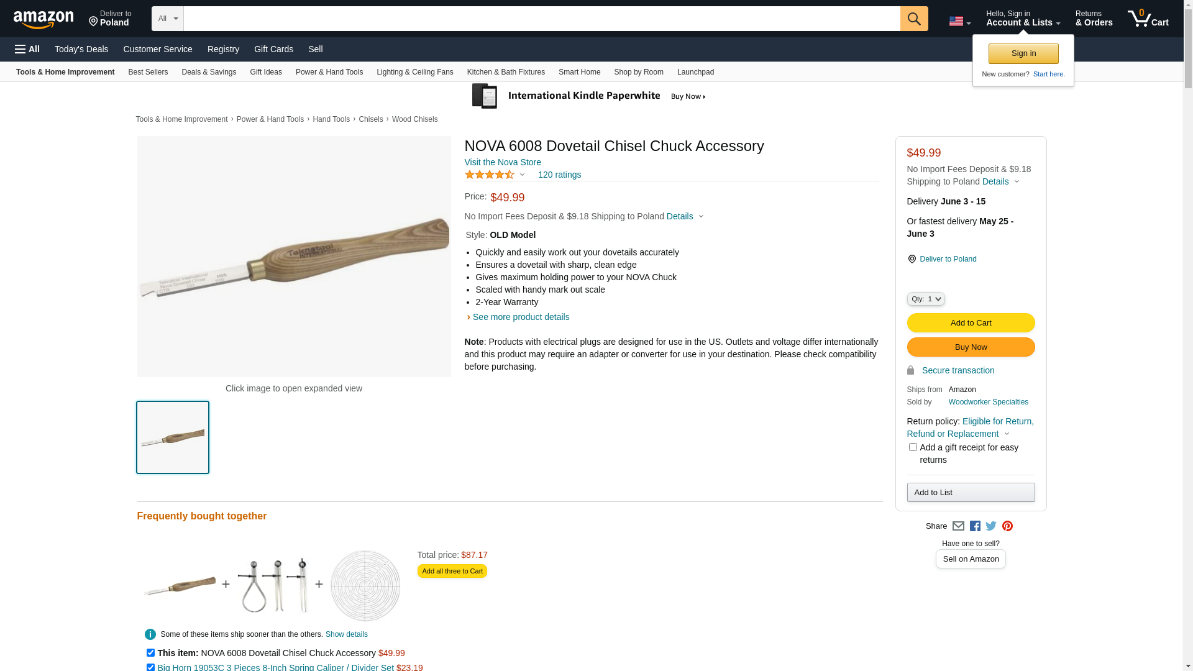Select the chisel product thumbnail
Screen dimensions: 1193x671
click(173, 437)
